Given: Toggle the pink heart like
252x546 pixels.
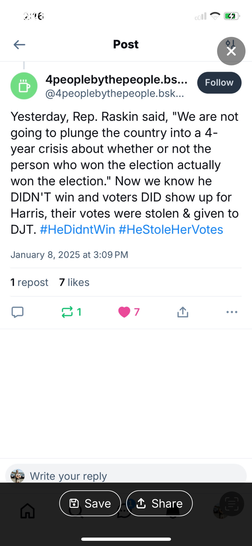Looking at the screenshot, I should click(124, 312).
